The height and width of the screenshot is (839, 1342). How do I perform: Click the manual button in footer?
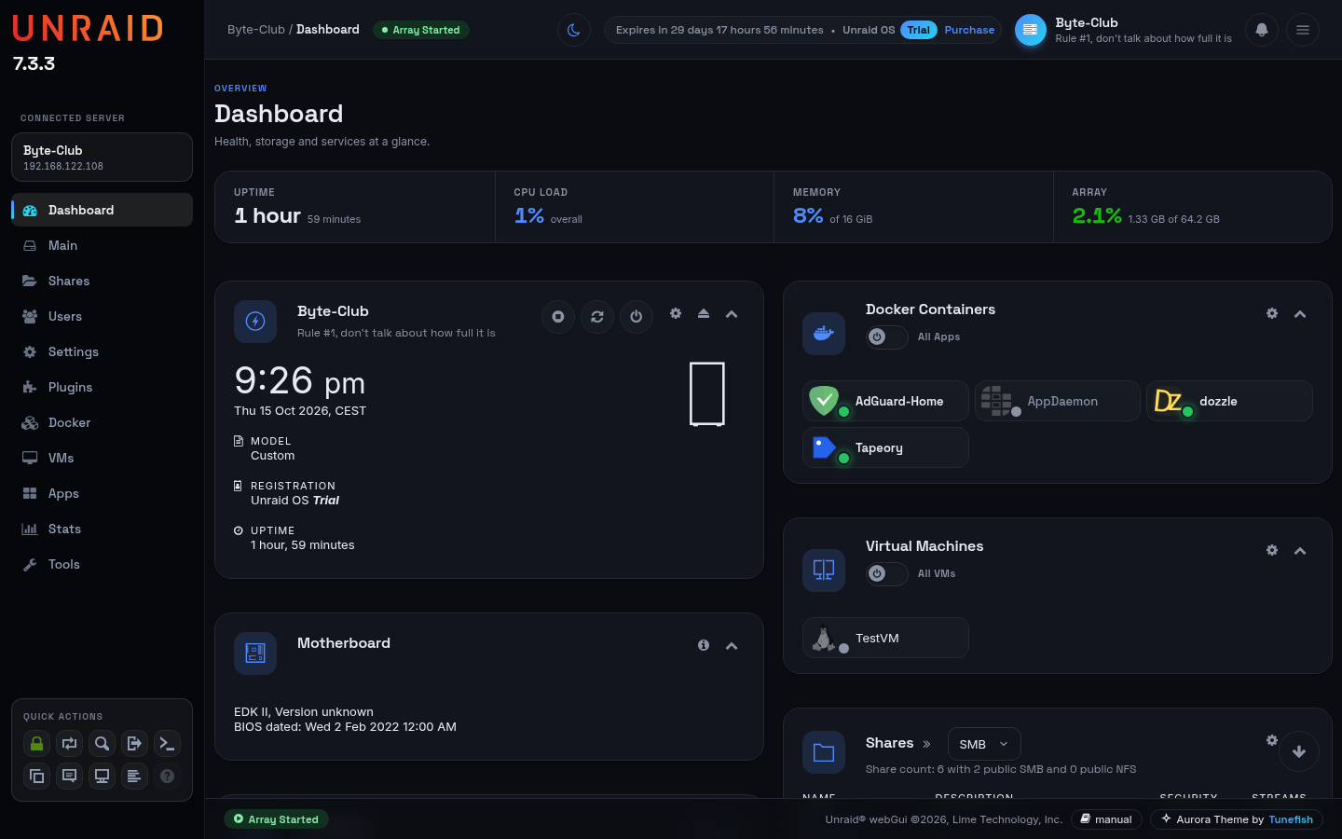pyautogui.click(x=1106, y=819)
